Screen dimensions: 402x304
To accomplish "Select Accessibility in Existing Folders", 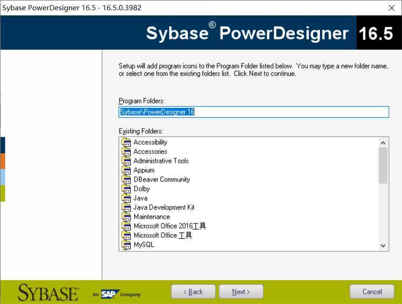I will coord(150,142).
